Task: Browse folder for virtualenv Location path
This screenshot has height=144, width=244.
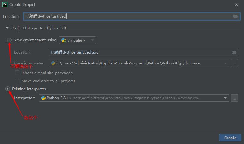Action: pyautogui.click(x=234, y=53)
